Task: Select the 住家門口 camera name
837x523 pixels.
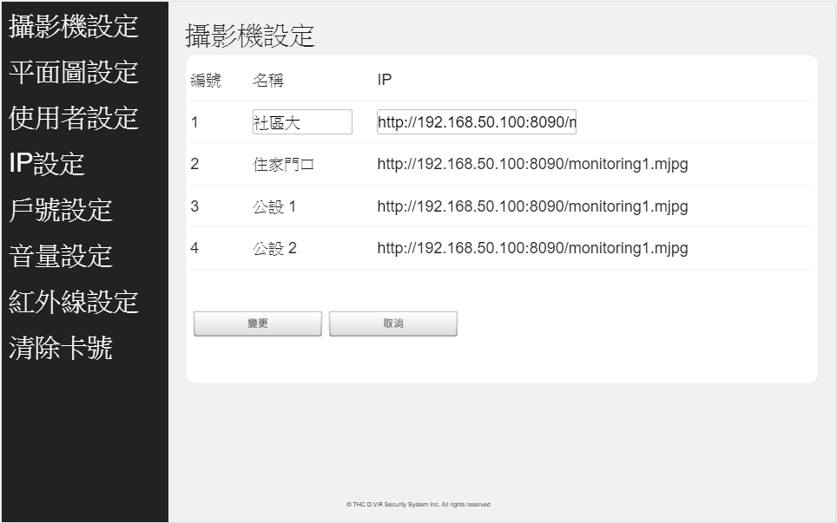Action: point(283,164)
